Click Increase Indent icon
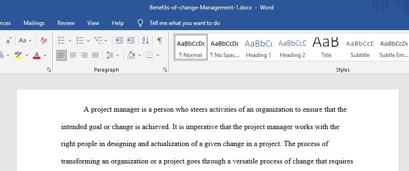The height and width of the screenshot is (171, 409). (x=131, y=40)
